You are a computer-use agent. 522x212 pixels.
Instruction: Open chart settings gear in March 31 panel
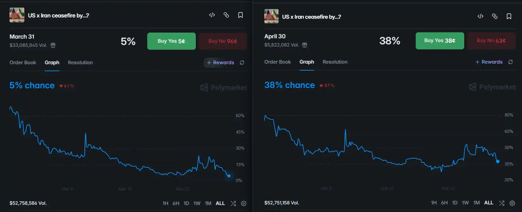(244, 203)
